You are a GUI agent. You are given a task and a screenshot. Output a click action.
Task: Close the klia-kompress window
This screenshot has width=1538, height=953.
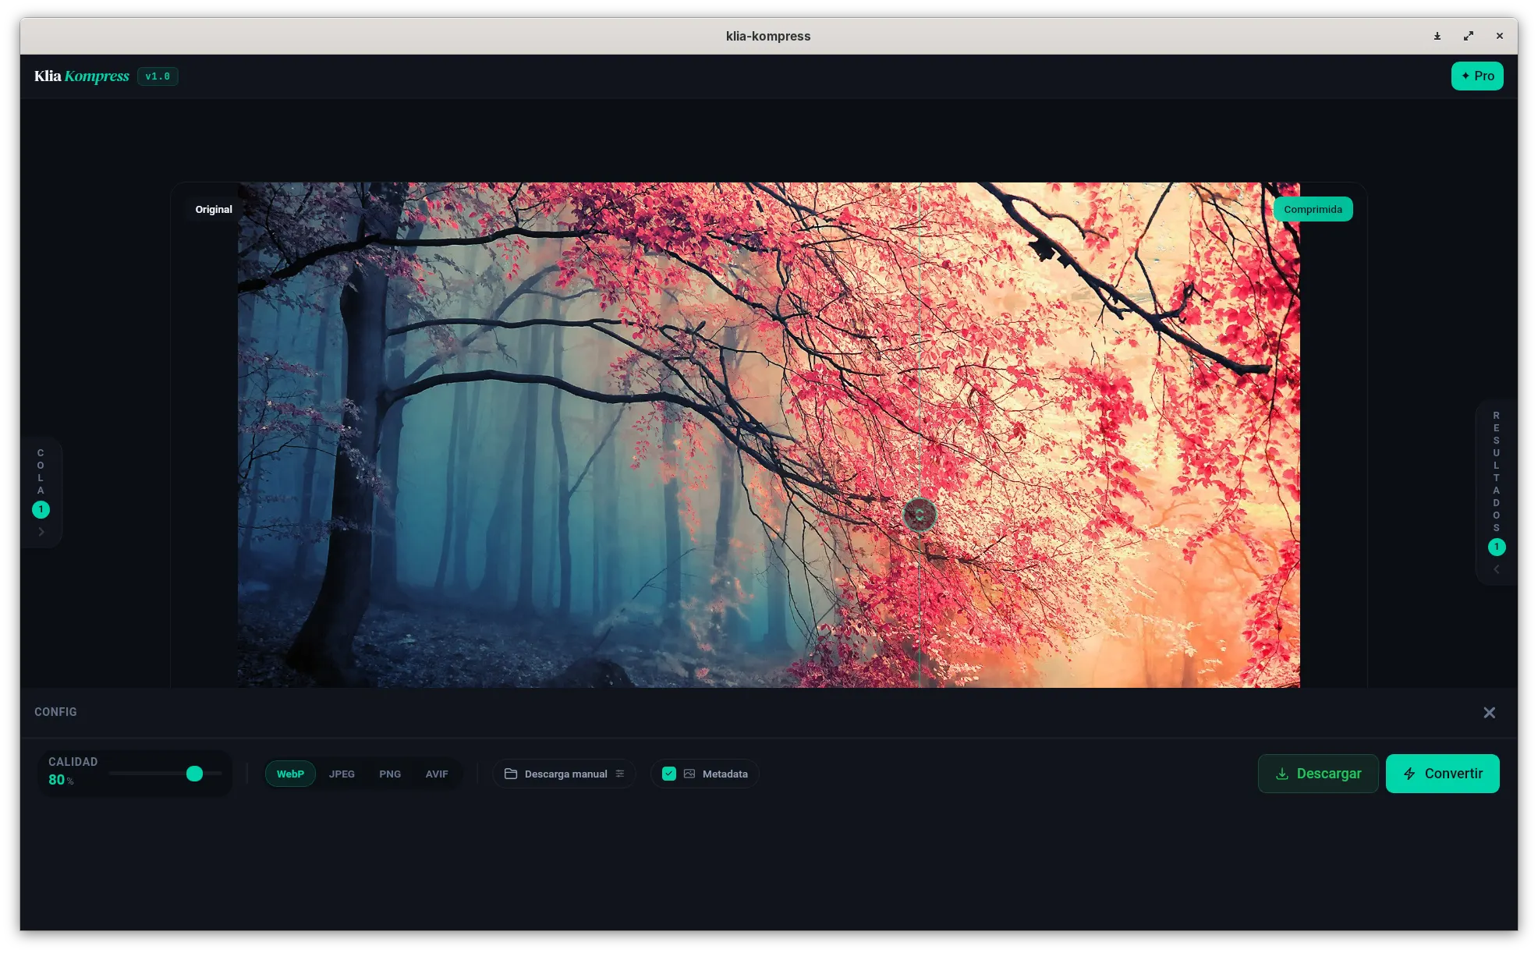(1499, 36)
